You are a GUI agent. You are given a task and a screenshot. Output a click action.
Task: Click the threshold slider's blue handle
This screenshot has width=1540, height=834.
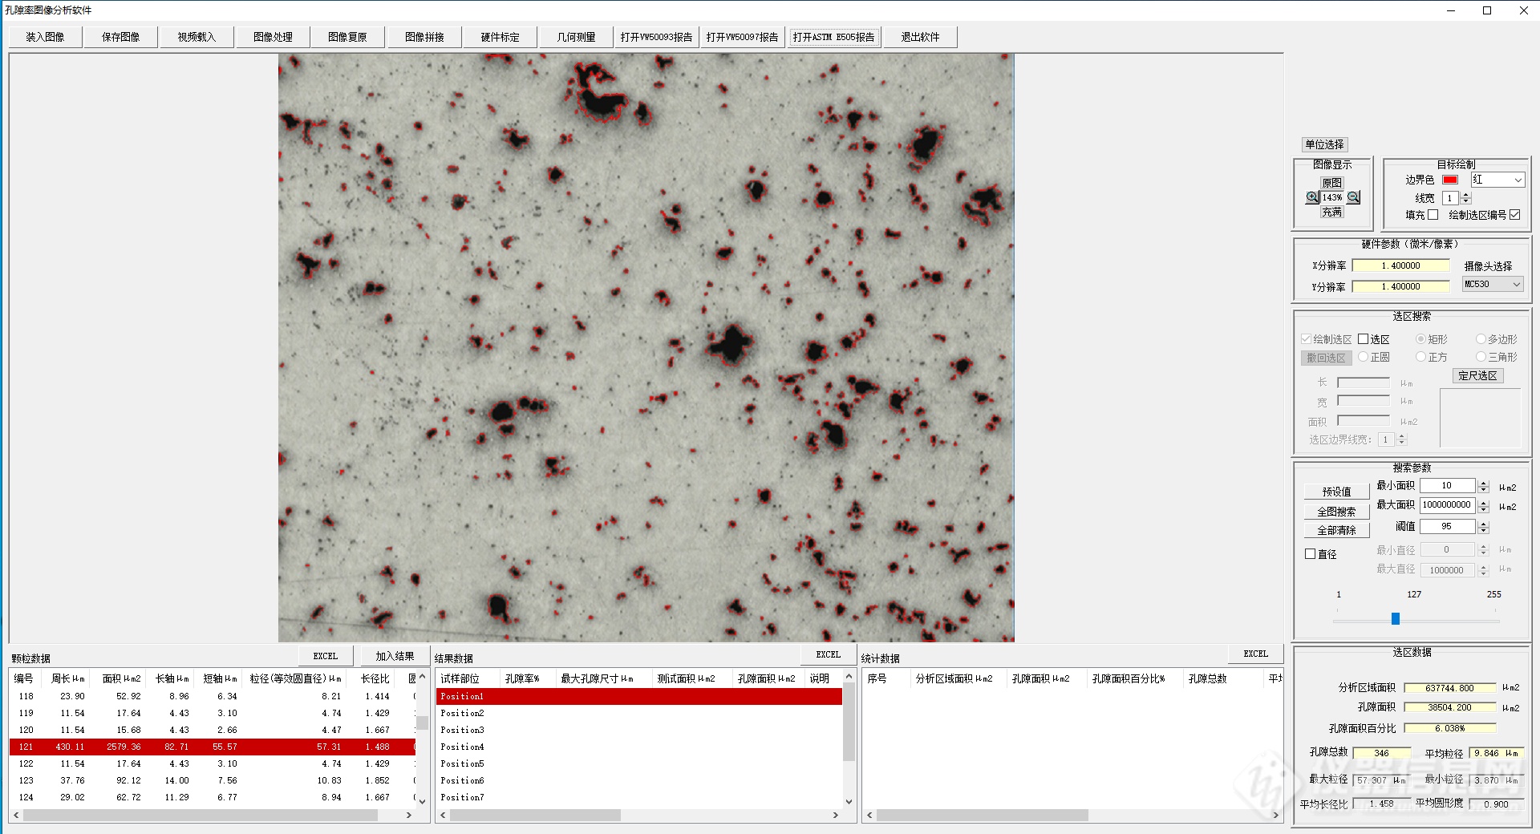pyautogui.click(x=1396, y=618)
